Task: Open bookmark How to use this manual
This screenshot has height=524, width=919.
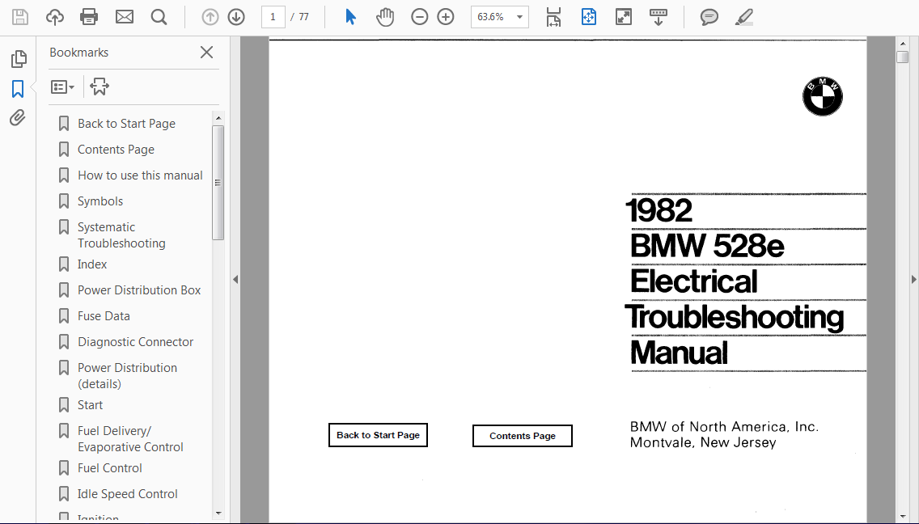Action: click(x=140, y=175)
